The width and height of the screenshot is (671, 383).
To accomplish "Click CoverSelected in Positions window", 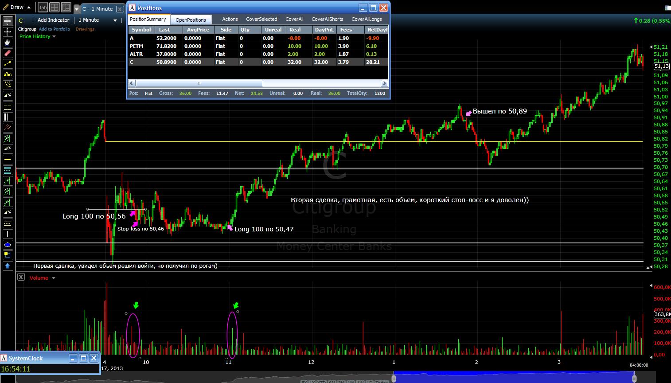I will (261, 19).
